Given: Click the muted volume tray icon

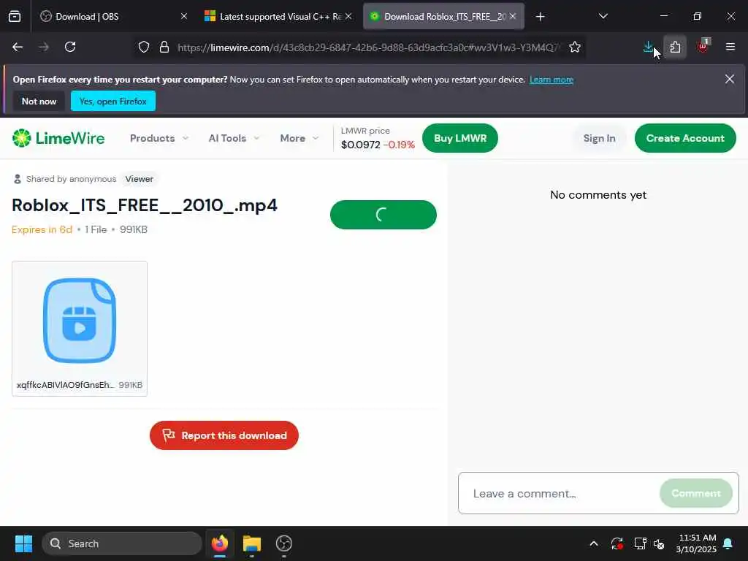Looking at the screenshot, I should coord(659,543).
